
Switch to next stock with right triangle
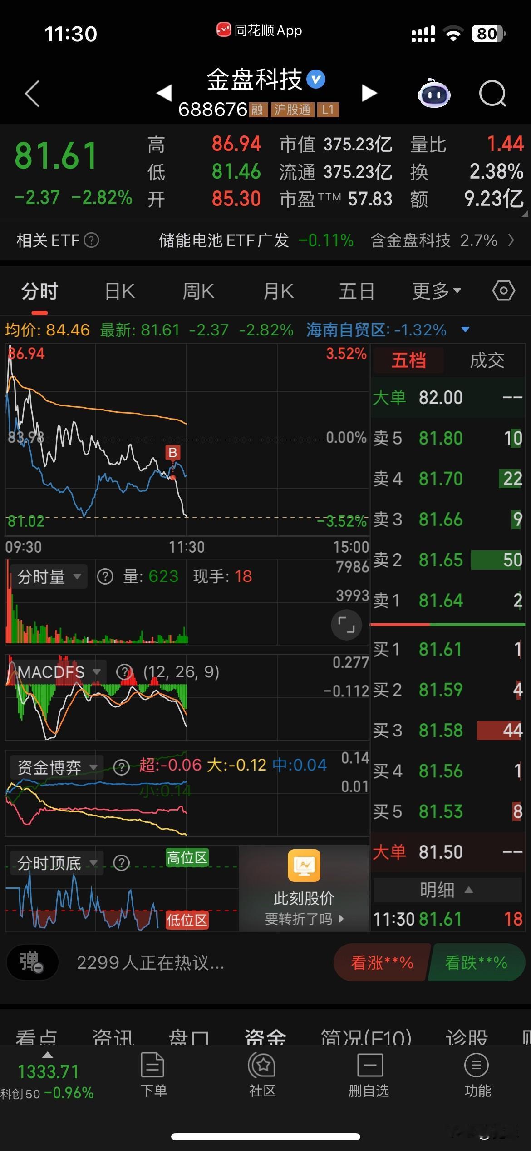point(369,93)
